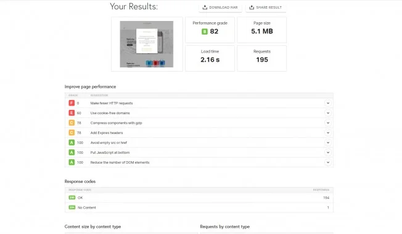
Task: Click Reduce the number of DOM elements text
Action: click(120, 162)
